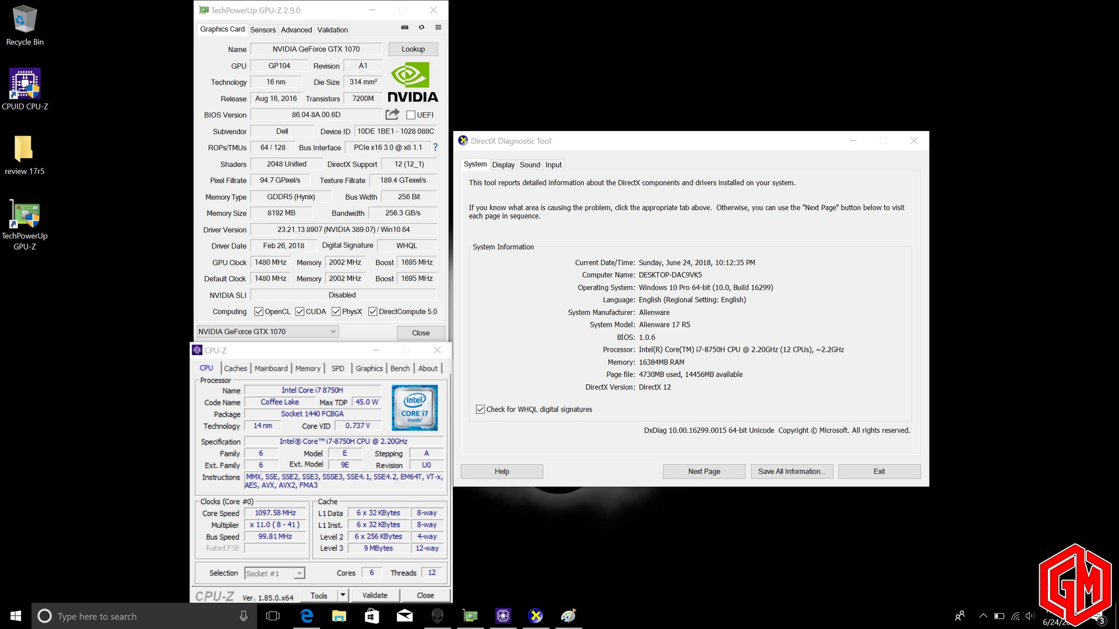The width and height of the screenshot is (1119, 629).
Task: Click the Cortana microphone icon
Action: (x=244, y=616)
